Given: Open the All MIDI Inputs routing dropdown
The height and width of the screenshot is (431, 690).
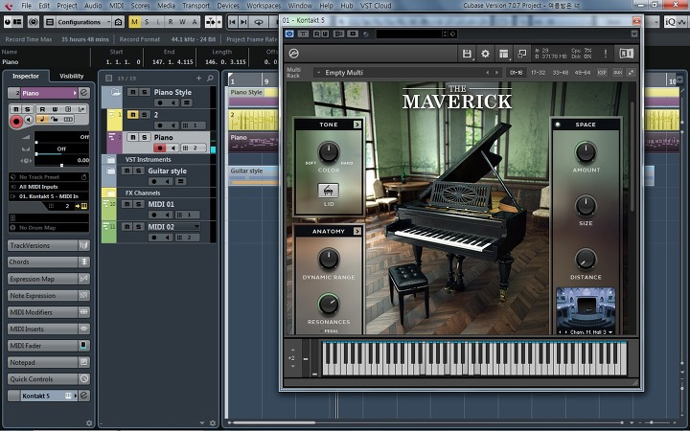Looking at the screenshot, I should pos(49,187).
